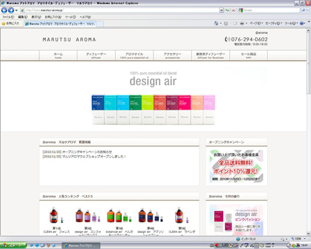Click the Stop loading red X icon
Viewport: 311px width, 249px height.
233,10
